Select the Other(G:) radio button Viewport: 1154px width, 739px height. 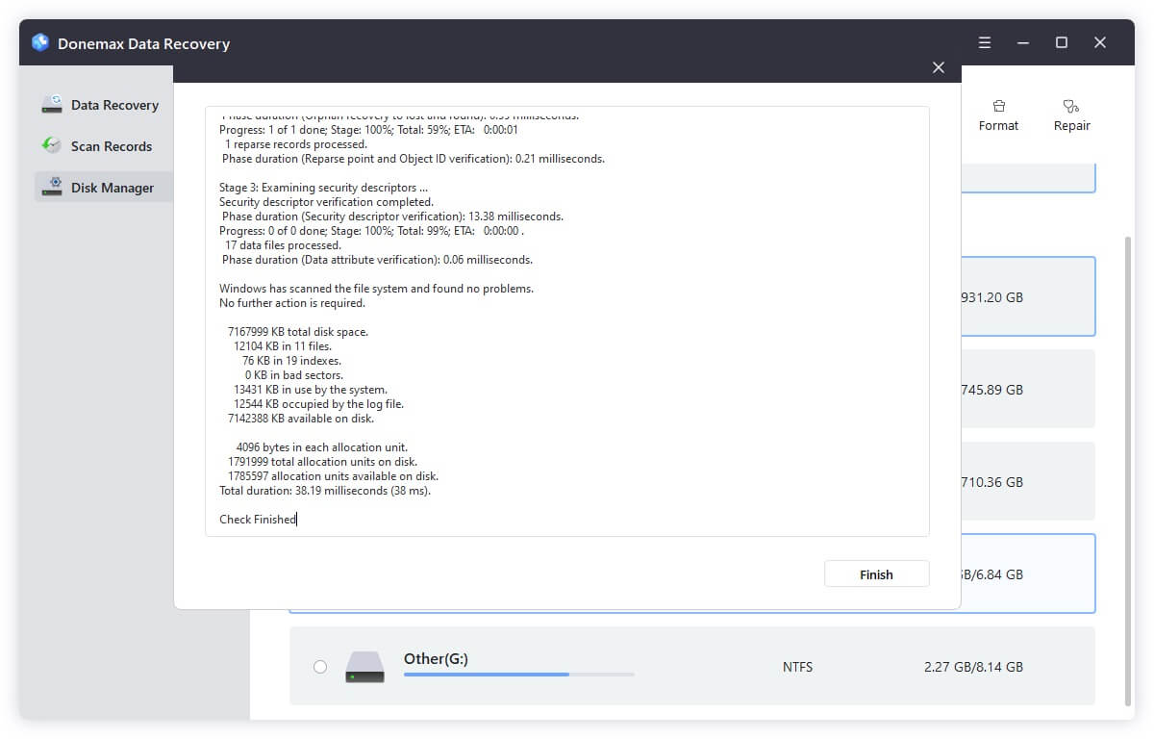320,666
